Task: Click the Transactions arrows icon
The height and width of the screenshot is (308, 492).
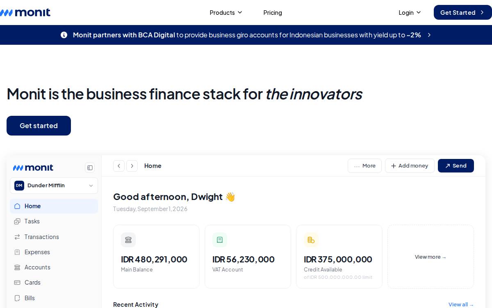Action: point(17,237)
